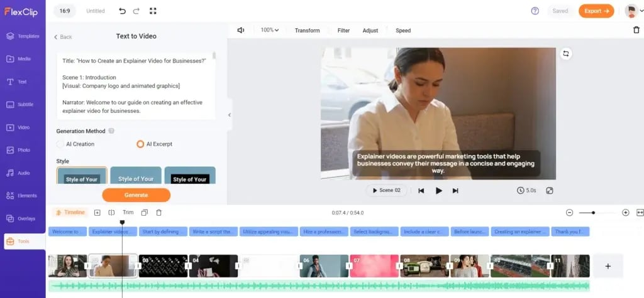Screen dimensions: 644x298
Task: Select the scene 06 thumbnail in the timeline
Action: tap(324, 266)
